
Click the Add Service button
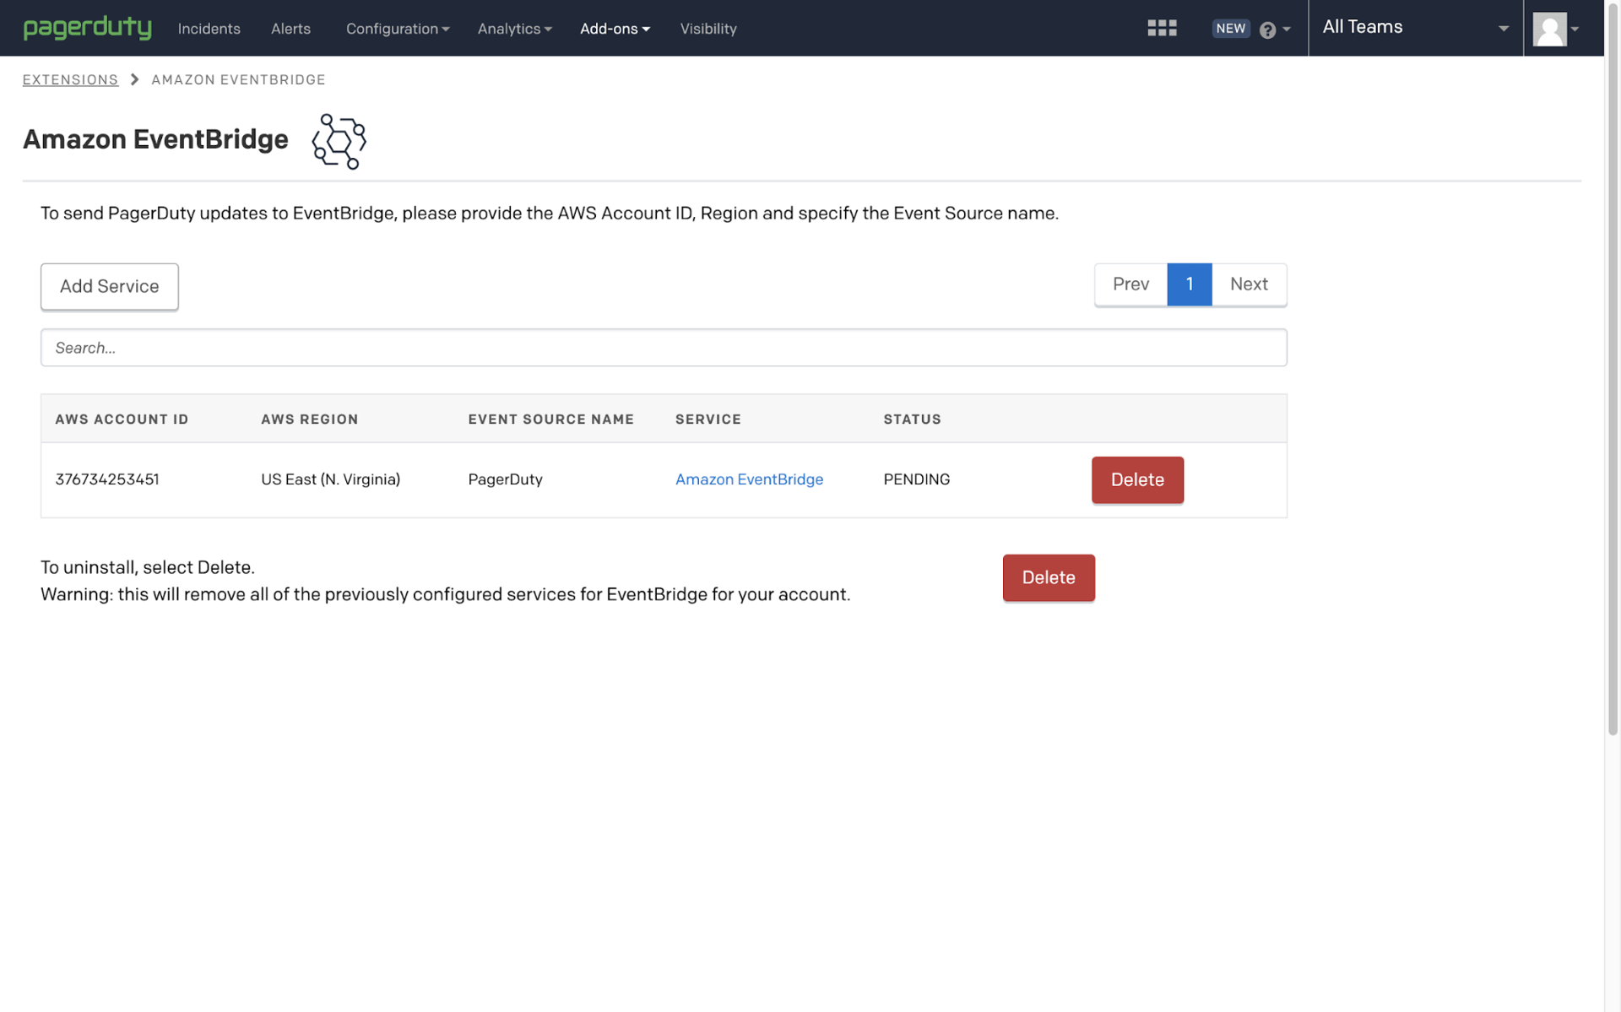pyautogui.click(x=109, y=286)
